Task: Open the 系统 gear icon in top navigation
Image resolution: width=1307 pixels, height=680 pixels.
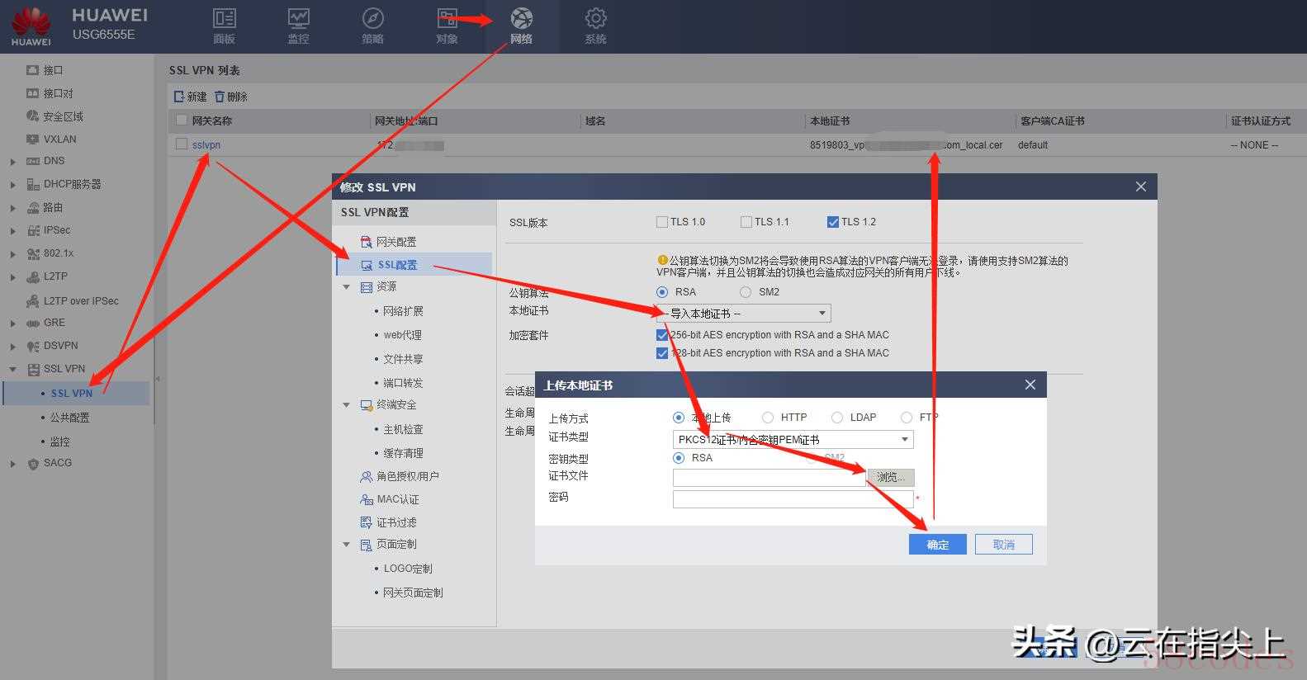Action: coord(595,19)
